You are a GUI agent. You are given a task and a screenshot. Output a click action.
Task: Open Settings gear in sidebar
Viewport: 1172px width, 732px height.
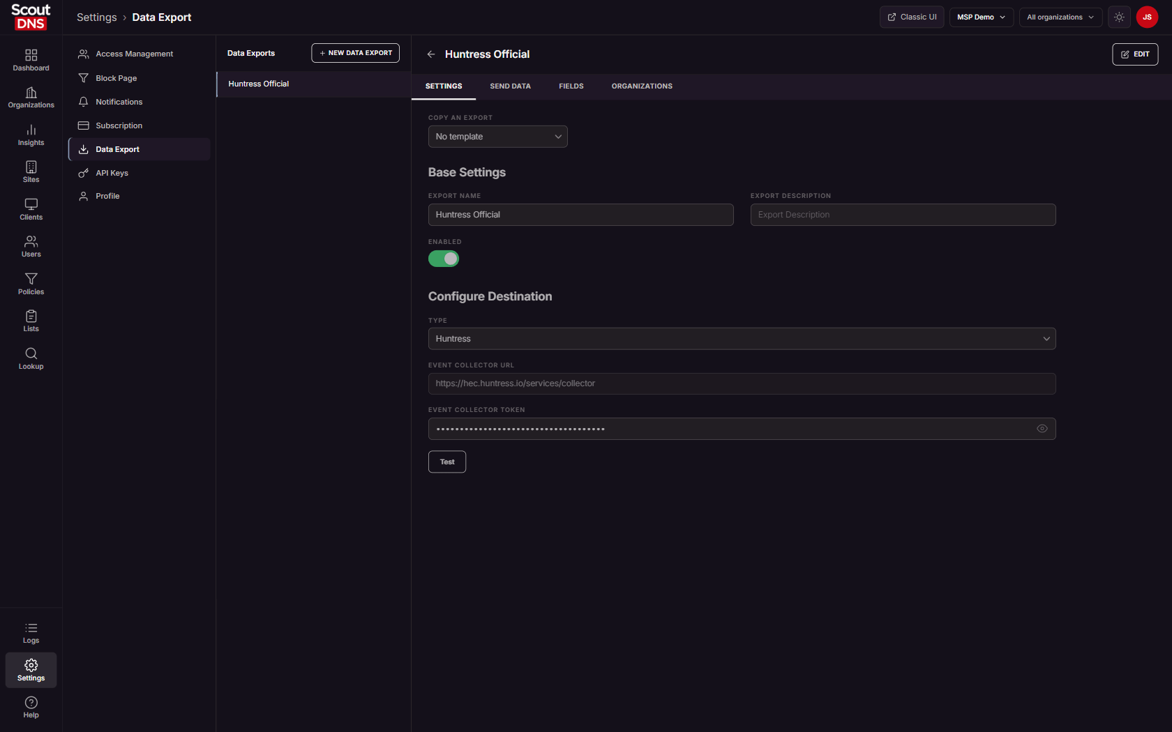coord(31,670)
